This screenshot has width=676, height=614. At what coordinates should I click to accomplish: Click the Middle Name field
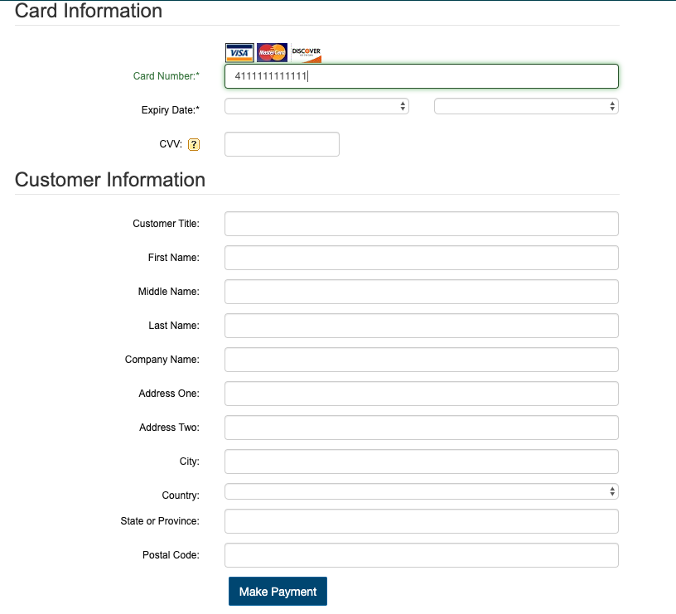pyautogui.click(x=421, y=292)
